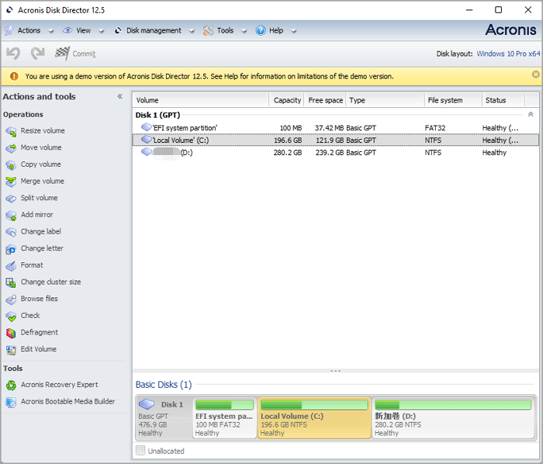
Task: Open the Tools menu
Action: [224, 31]
